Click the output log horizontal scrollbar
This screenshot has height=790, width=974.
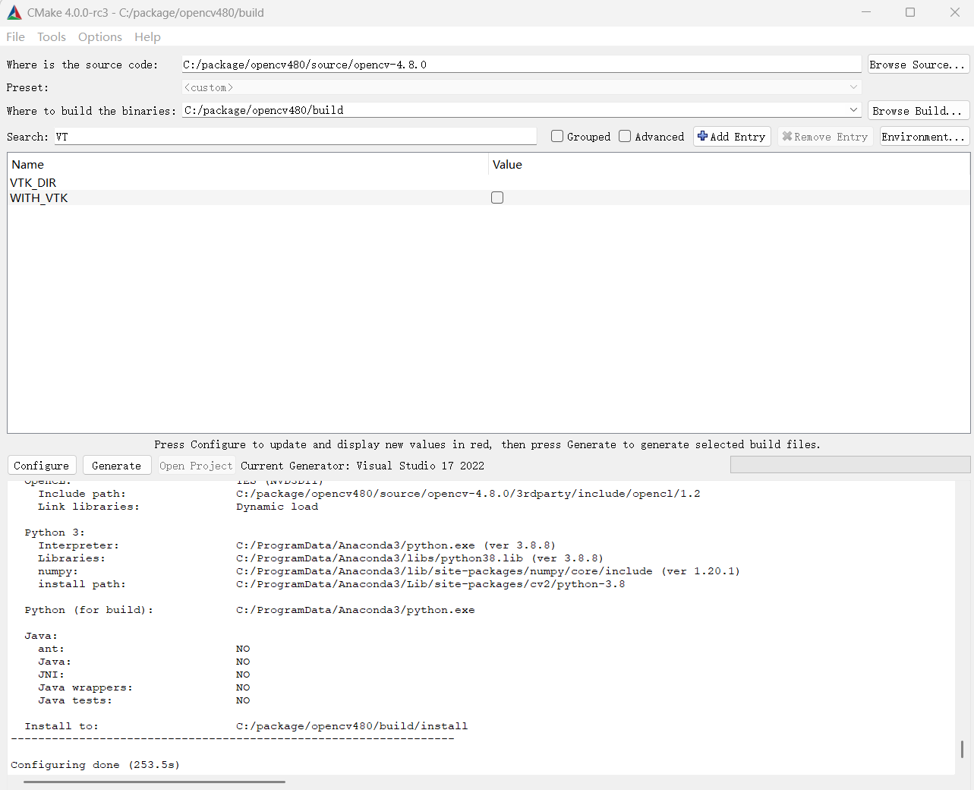click(x=154, y=781)
